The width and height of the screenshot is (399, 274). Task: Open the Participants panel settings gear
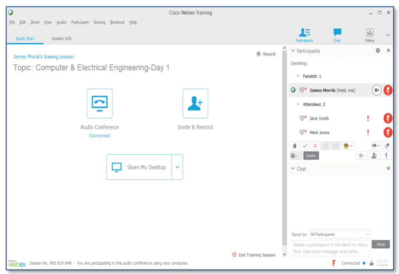pyautogui.click(x=378, y=50)
